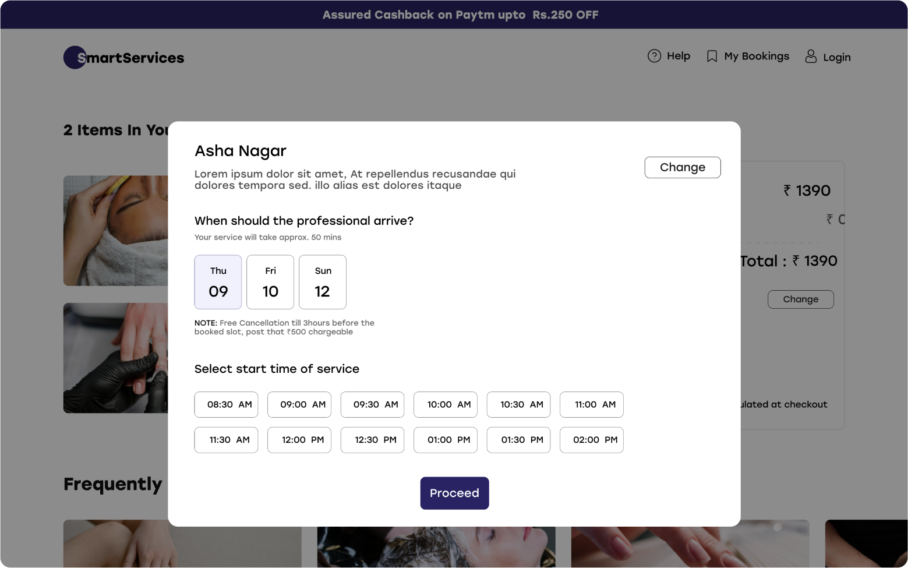Viewport: 908px width, 568px height.
Task: Select Thu 09 as arrival date
Action: pyautogui.click(x=218, y=282)
